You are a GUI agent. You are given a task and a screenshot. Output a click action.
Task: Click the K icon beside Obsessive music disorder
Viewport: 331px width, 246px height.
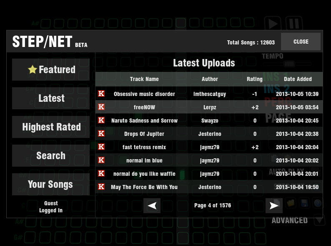[101, 93]
